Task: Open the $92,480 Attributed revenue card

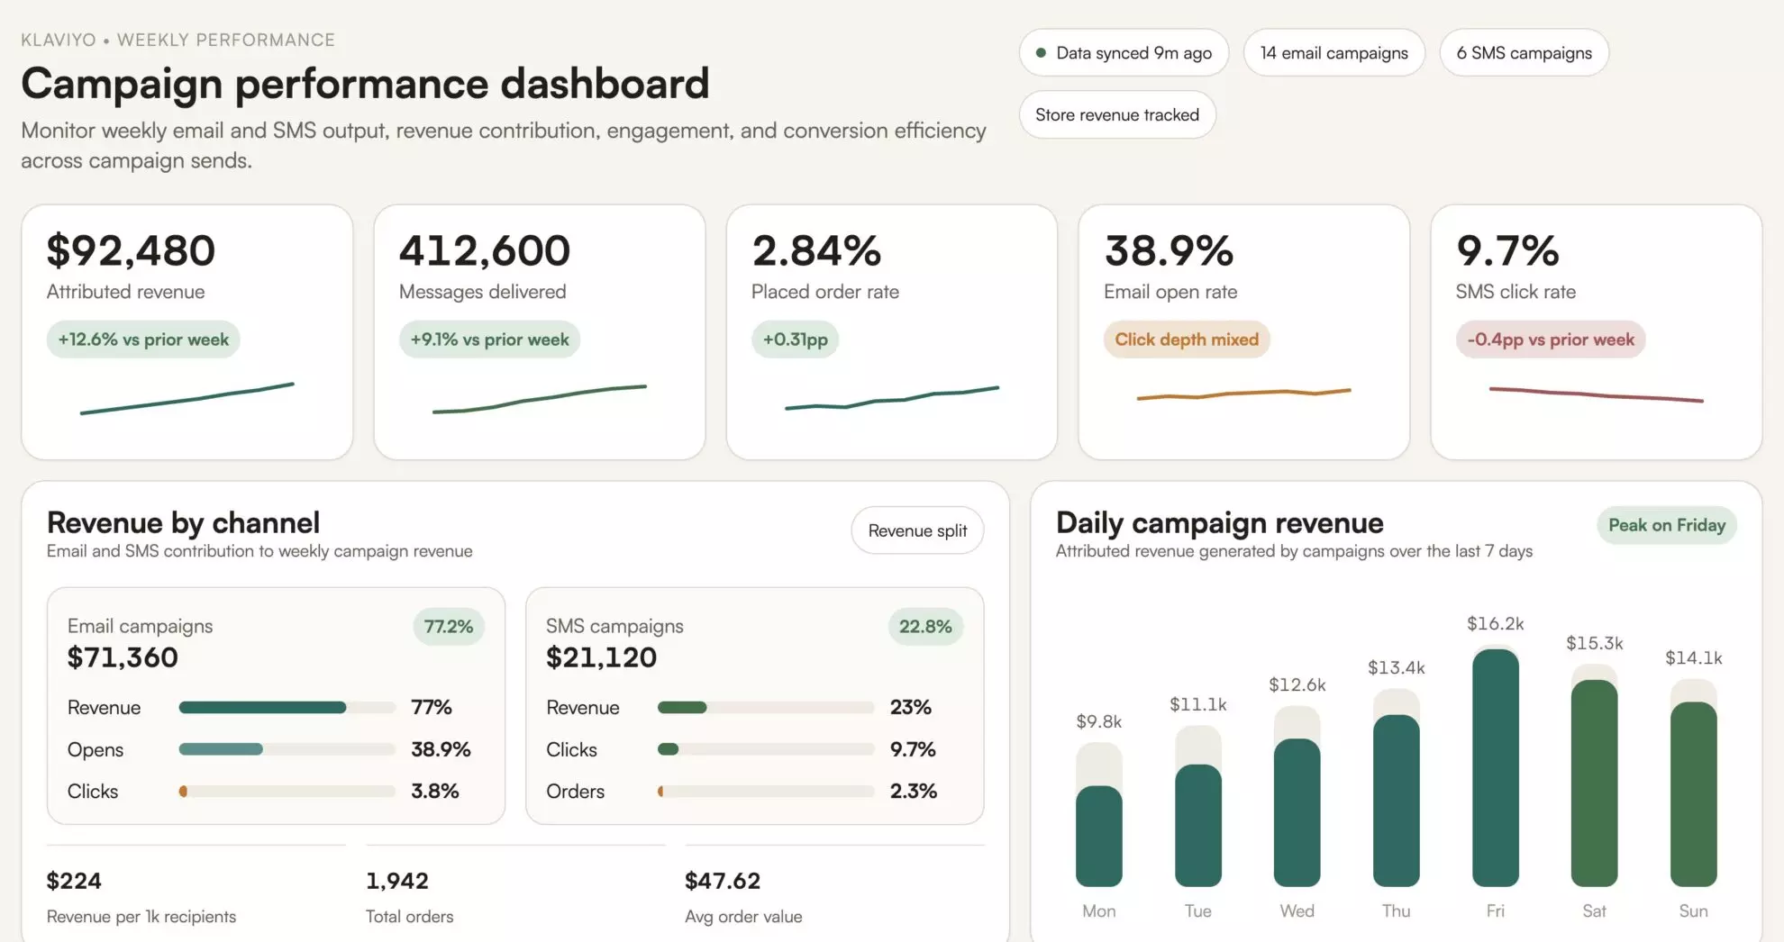Action: (187, 332)
